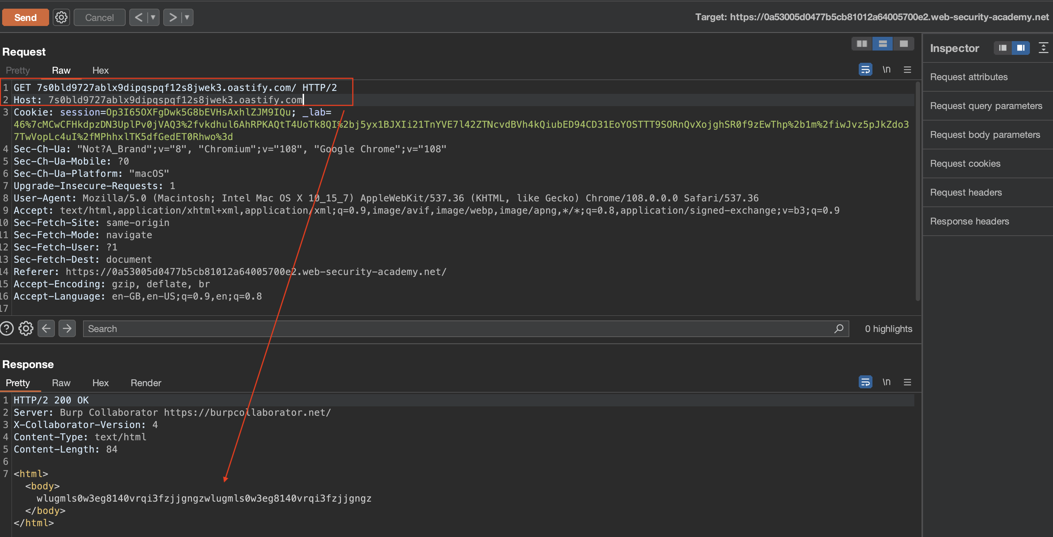Click the orange Send button

coord(25,18)
